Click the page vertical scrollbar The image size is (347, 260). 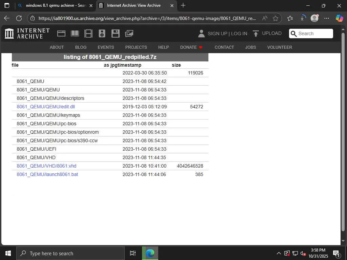(343, 133)
